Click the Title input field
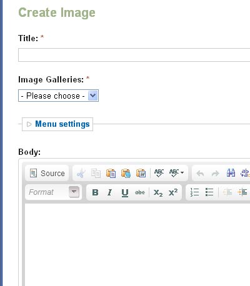The width and height of the screenshot is (250, 286). pos(134,55)
